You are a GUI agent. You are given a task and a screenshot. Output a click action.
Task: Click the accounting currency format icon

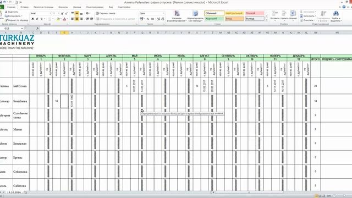click(142, 19)
